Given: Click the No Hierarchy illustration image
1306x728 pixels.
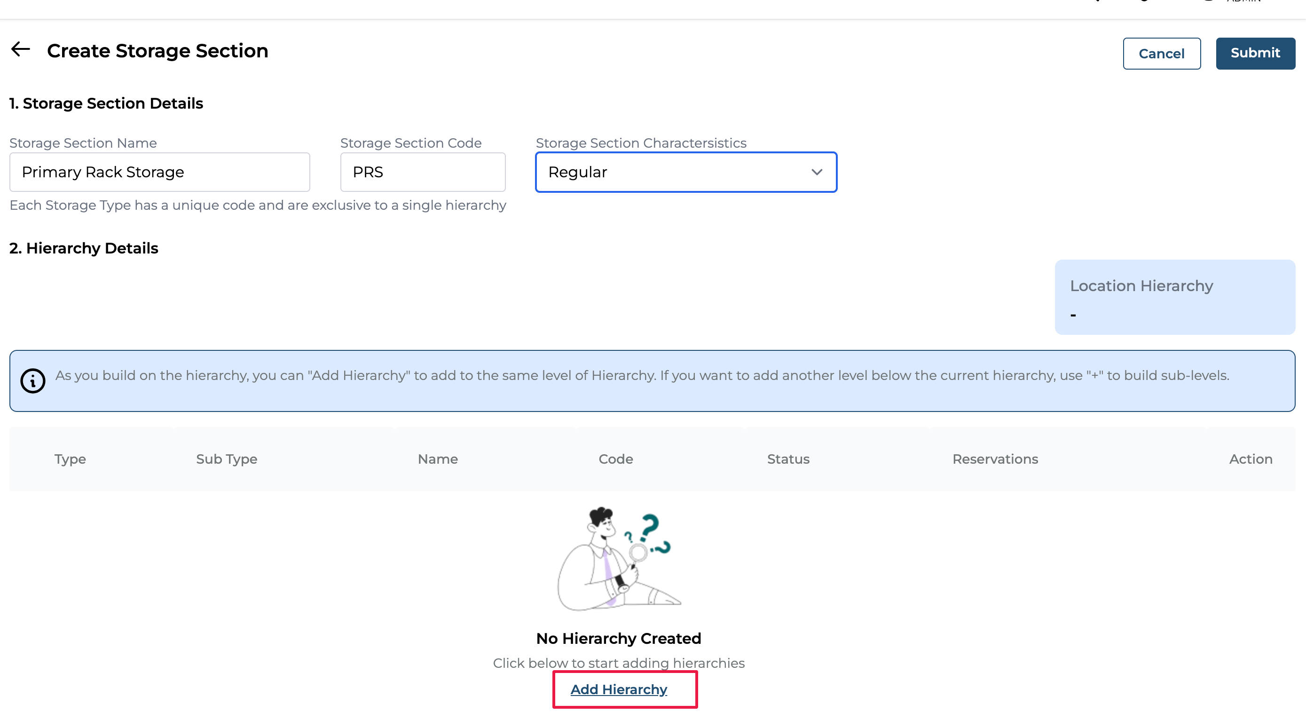Looking at the screenshot, I should (x=619, y=558).
